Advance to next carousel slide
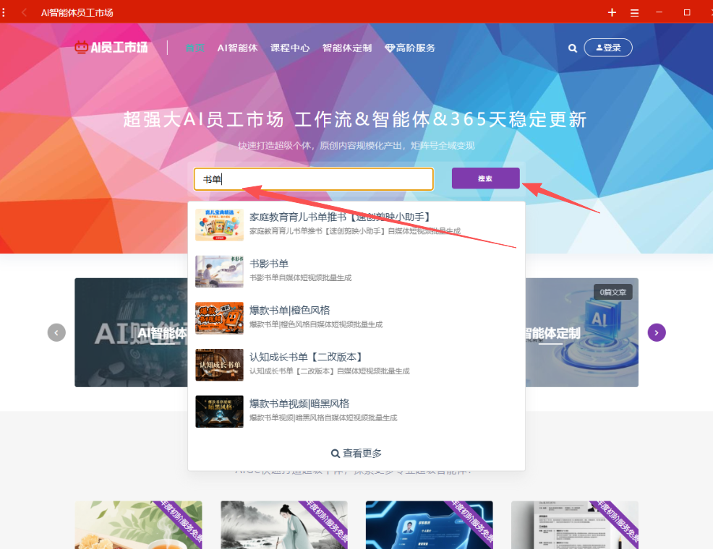This screenshot has height=549, width=713. point(656,332)
